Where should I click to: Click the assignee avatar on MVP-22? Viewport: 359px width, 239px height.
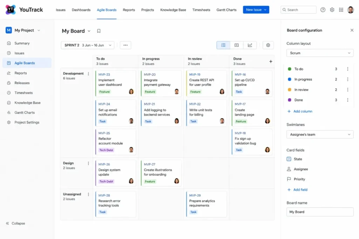click(222, 121)
